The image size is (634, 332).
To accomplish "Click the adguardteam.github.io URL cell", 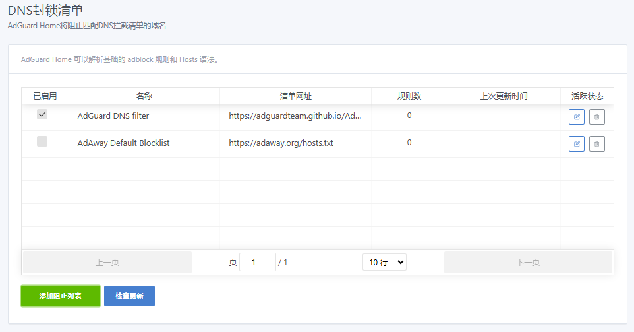I will 295,116.
